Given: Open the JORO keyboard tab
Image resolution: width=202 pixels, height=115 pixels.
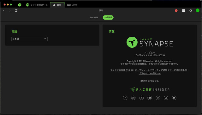Looking at the screenshot, I should (x=72, y=5).
